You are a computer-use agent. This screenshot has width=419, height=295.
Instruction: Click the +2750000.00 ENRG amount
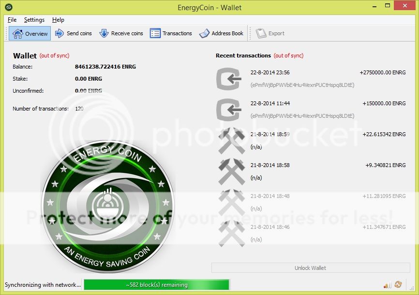pos(383,72)
